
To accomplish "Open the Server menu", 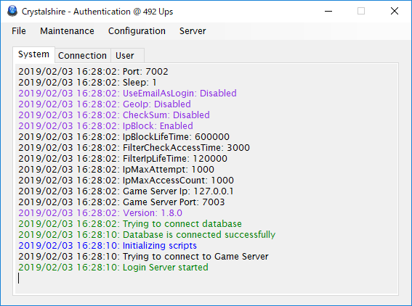I will point(193,31).
